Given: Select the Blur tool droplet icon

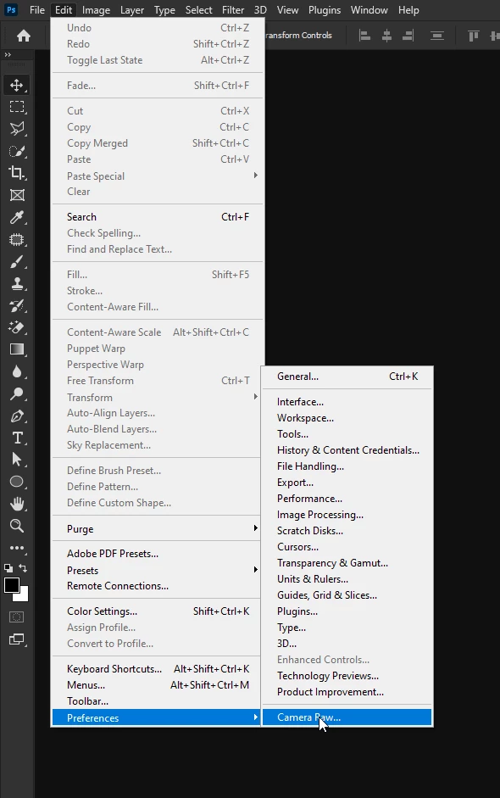Looking at the screenshot, I should 17,372.
